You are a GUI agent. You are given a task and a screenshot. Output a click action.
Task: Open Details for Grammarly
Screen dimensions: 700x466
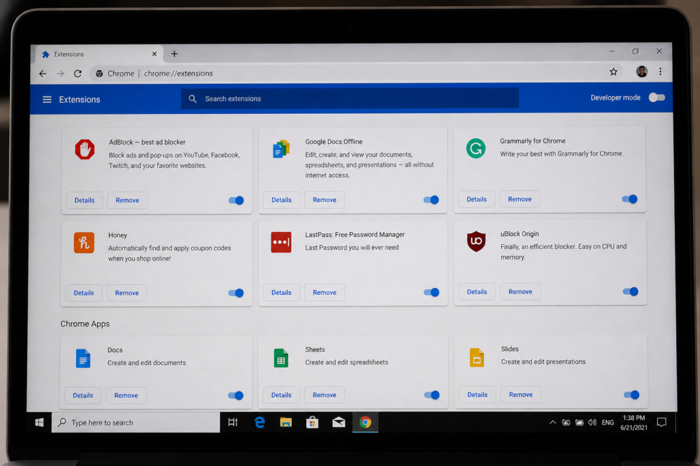(x=476, y=199)
